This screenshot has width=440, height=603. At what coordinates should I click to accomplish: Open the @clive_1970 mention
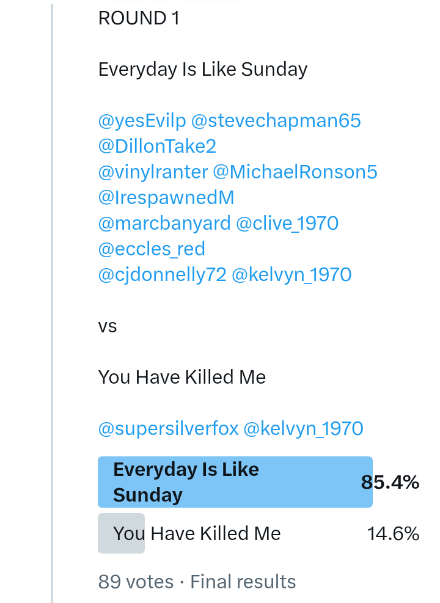pos(287,224)
